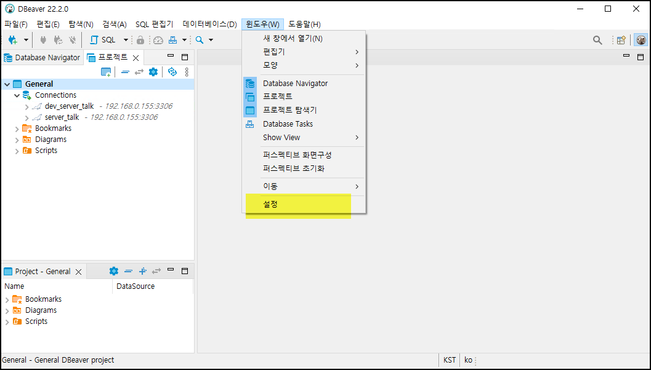The image size is (651, 370).
Task: Open a new SQL script with the SQL button
Action: point(103,40)
